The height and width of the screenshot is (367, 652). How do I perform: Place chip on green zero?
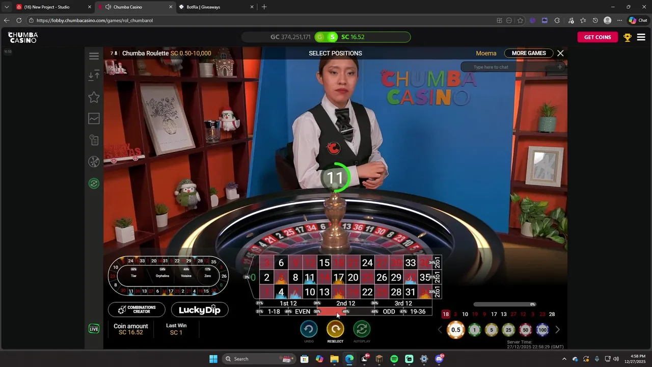[253, 277]
